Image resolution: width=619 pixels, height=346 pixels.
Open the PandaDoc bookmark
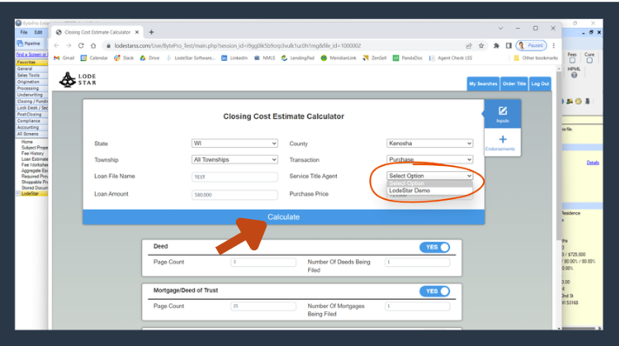pos(407,58)
